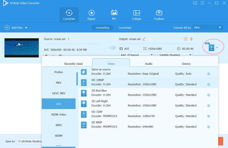The height and width of the screenshot is (148, 228).
Task: Click the compress video icon beside output info
Action: [192, 39]
